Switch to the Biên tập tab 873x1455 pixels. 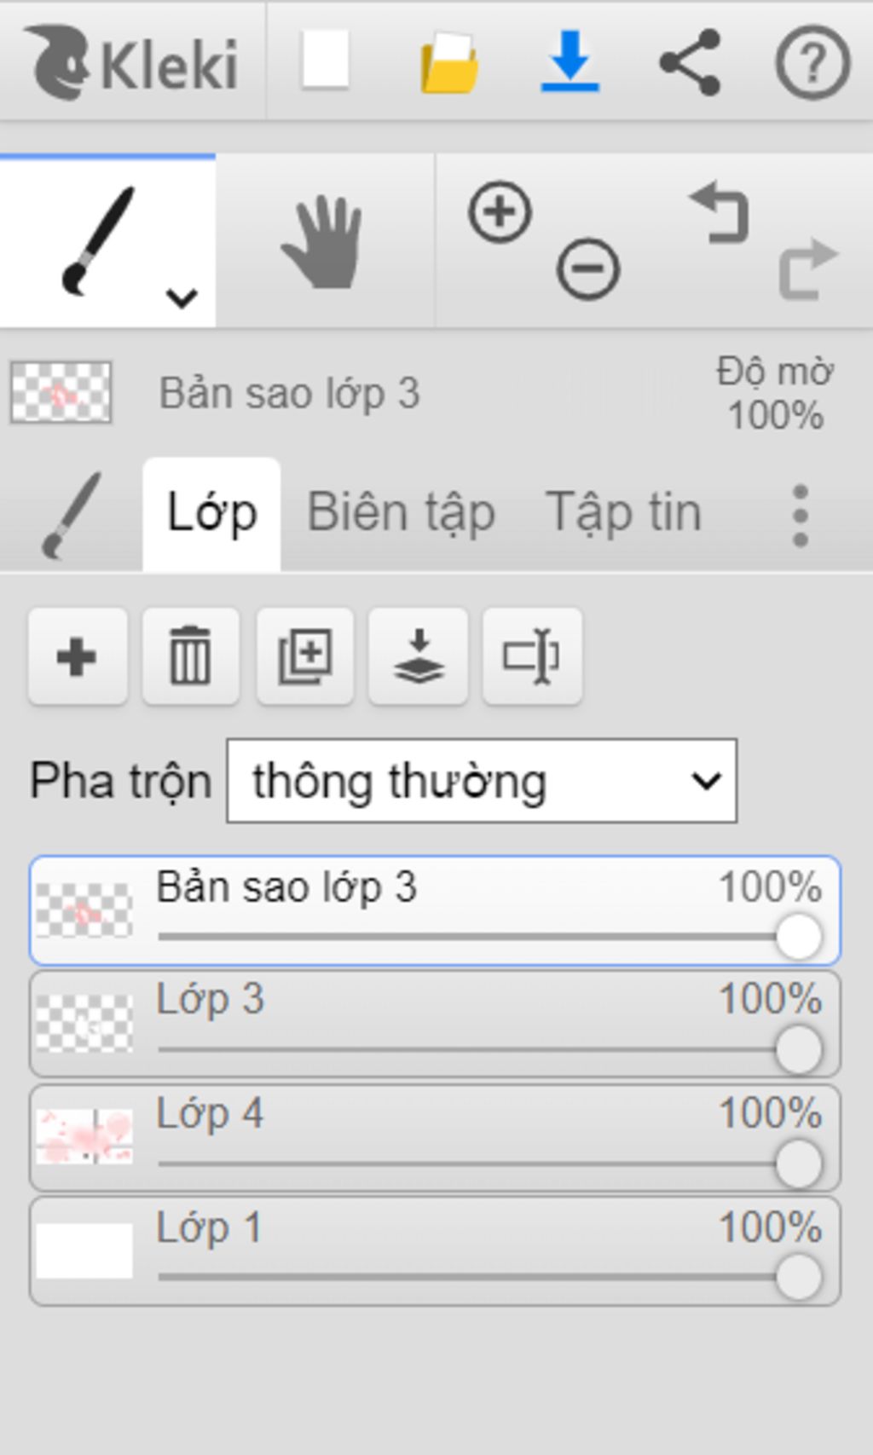tap(401, 514)
